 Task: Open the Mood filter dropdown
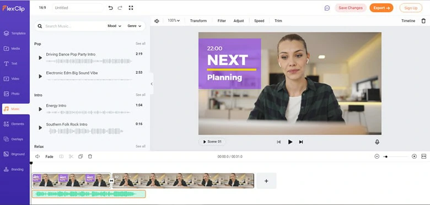(114, 26)
